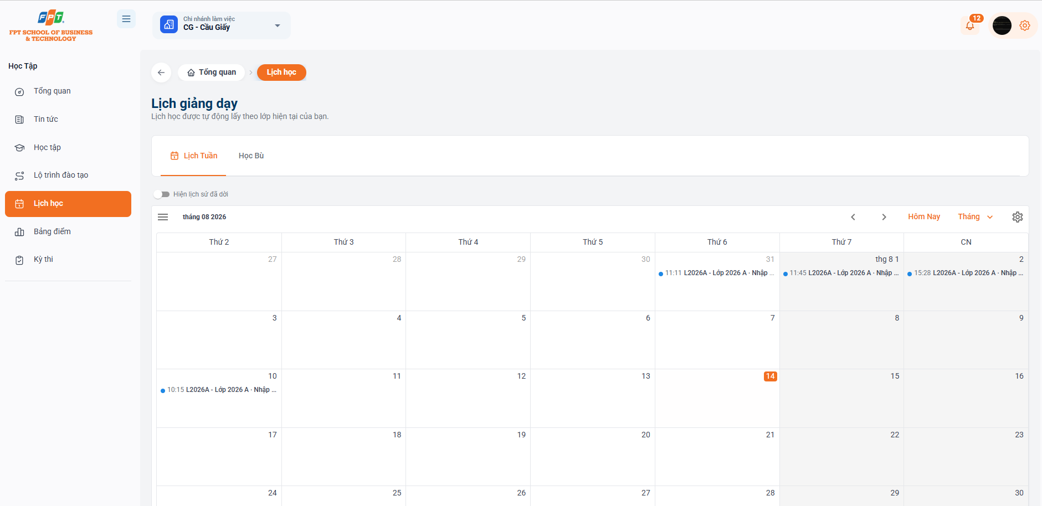This screenshot has height=506, width=1042.
Task: Switch to the Lịch Tuần tab
Action: (x=193, y=156)
